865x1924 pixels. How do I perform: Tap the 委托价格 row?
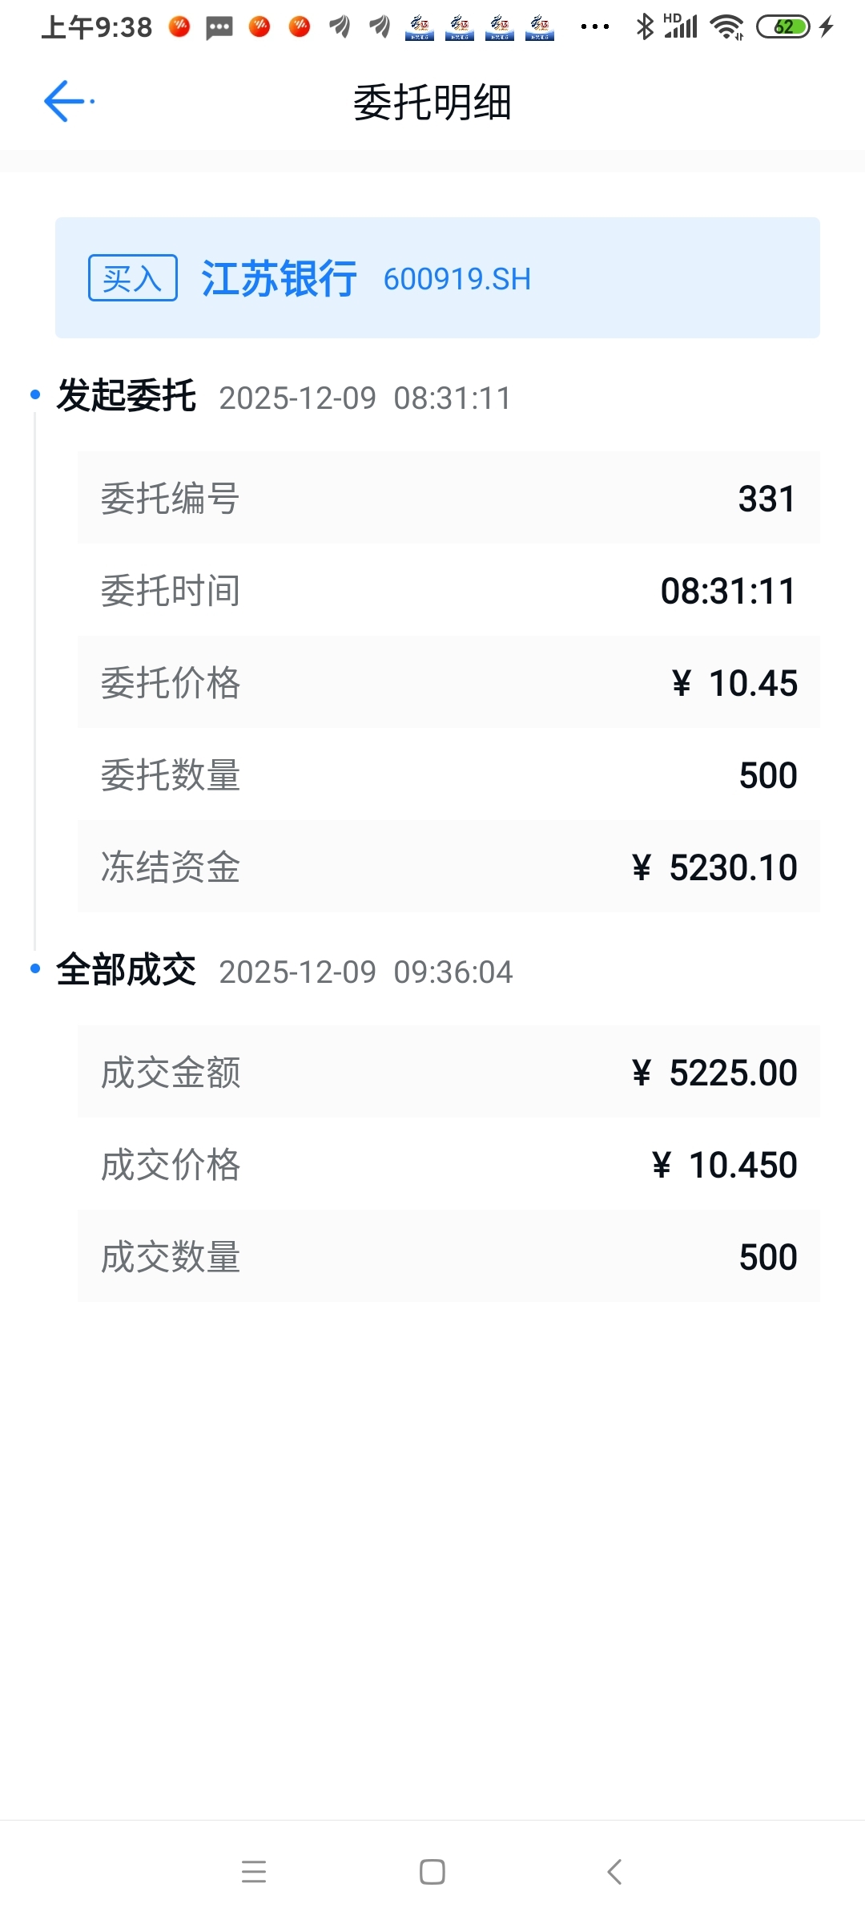tap(449, 682)
